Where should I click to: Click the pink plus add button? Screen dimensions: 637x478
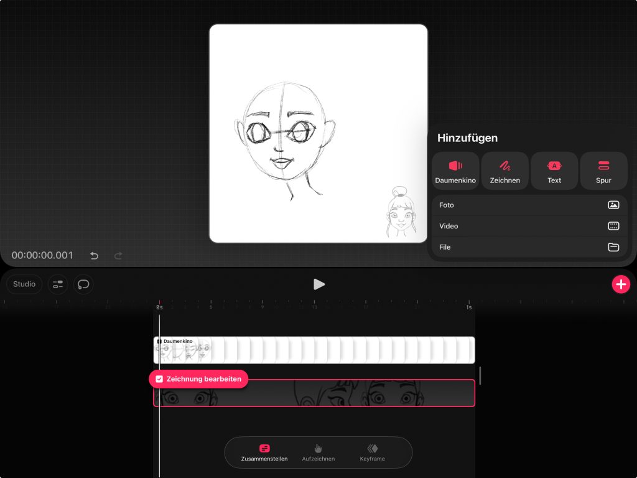(620, 284)
